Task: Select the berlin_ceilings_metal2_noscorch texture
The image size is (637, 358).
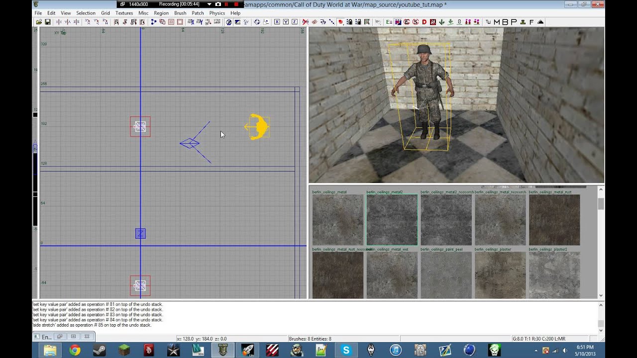Action: tap(446, 220)
